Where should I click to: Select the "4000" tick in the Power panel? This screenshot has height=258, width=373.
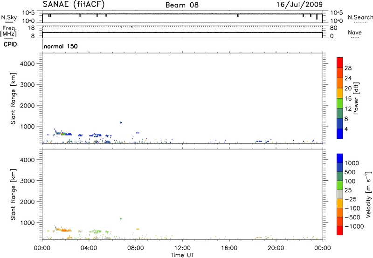pos(28,64)
